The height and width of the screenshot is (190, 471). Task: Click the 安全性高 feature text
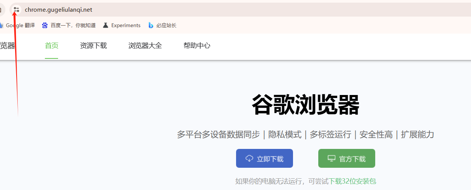point(376,135)
